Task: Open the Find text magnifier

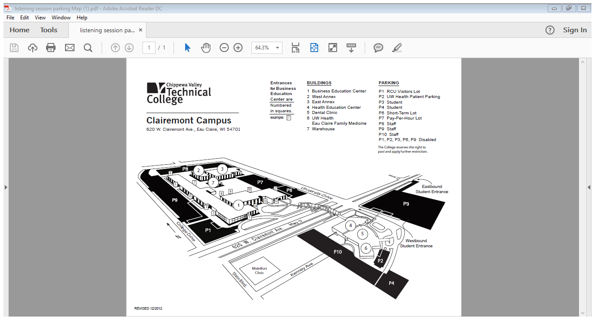Action: [x=88, y=48]
